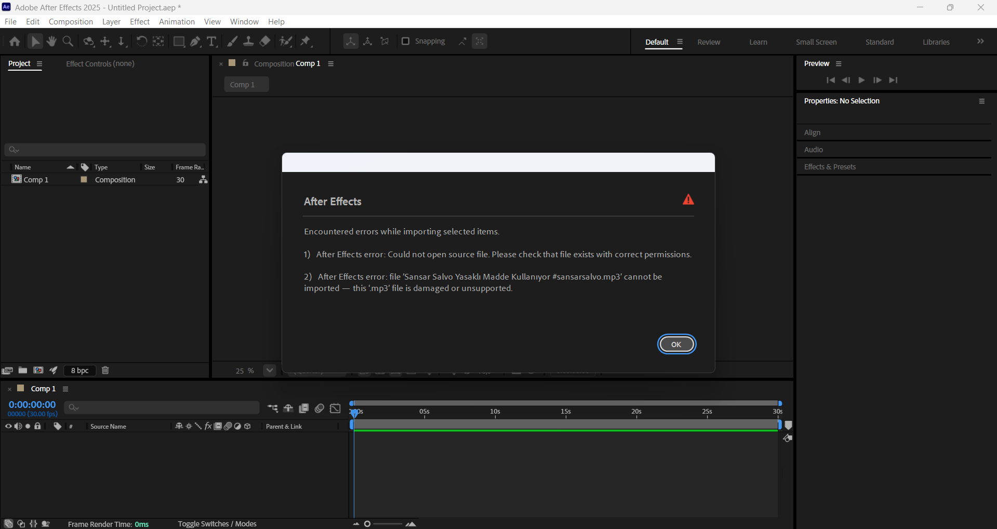997x529 pixels.
Task: Show more workspaces via double chevron
Action: [980, 42]
